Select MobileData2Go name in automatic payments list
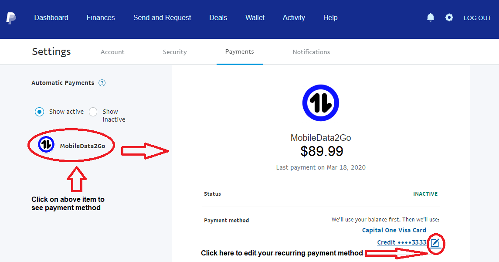Image resolution: width=499 pixels, height=262 pixels. pos(82,146)
